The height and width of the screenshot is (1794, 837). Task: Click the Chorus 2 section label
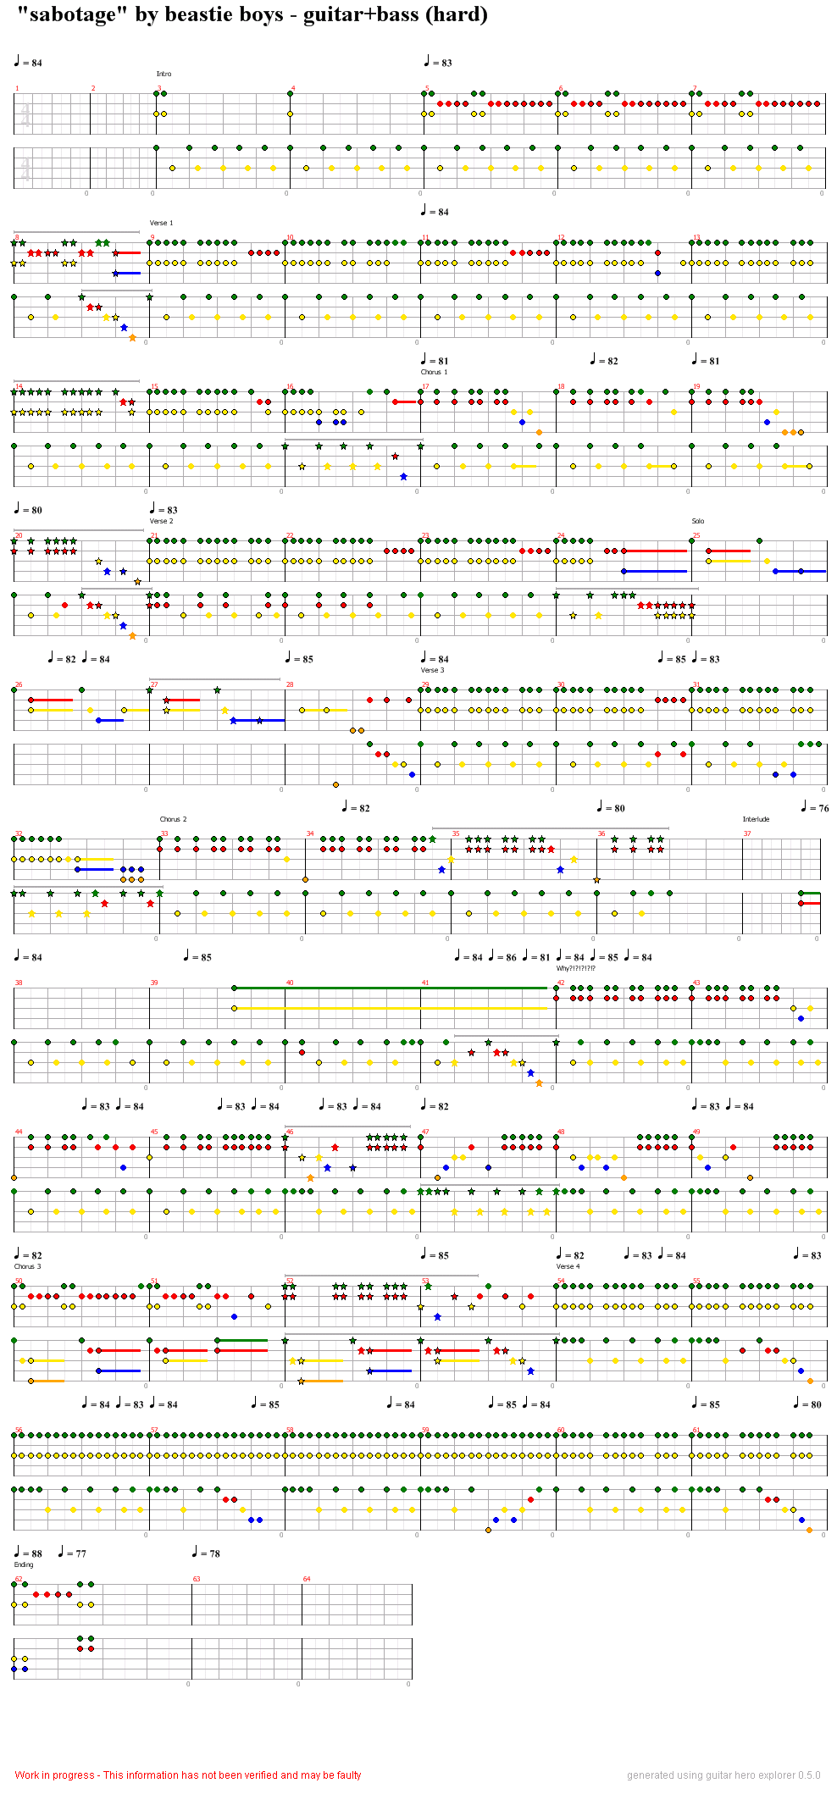[173, 819]
